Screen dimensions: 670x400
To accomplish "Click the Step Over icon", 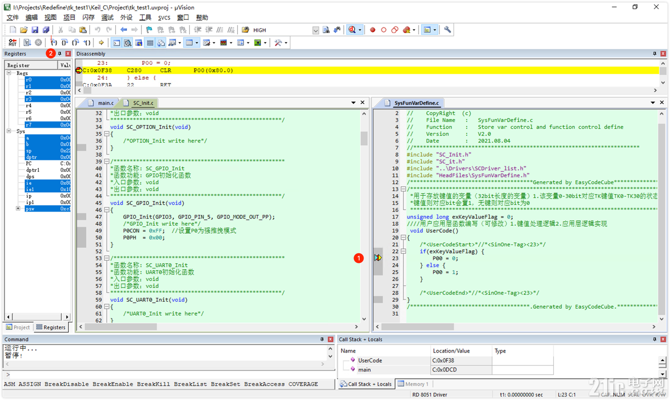I will [64, 43].
